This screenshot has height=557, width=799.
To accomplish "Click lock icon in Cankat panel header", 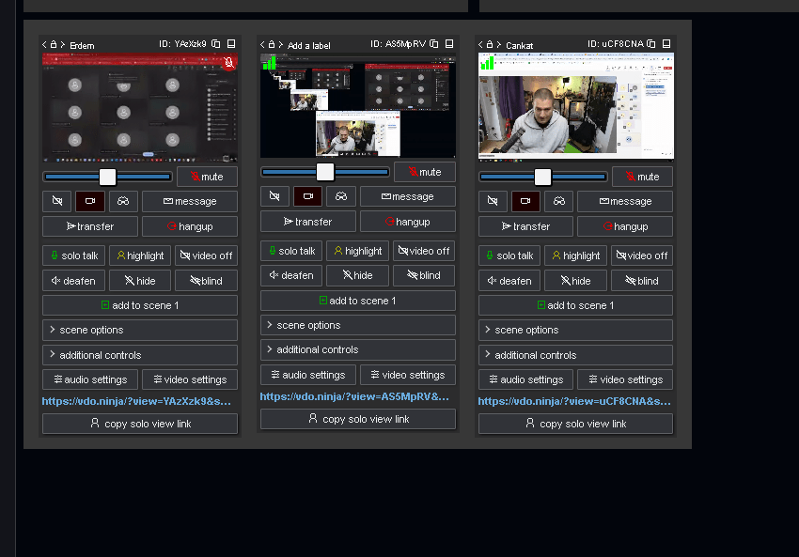I will point(490,44).
